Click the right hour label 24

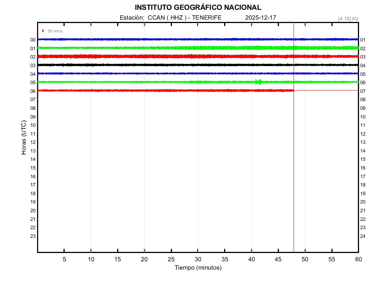[363, 236]
